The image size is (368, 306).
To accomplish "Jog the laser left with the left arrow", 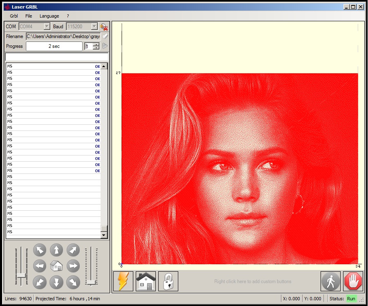I will coord(40,266).
